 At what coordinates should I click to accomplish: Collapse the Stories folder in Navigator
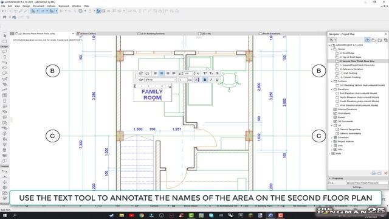pos(332,49)
